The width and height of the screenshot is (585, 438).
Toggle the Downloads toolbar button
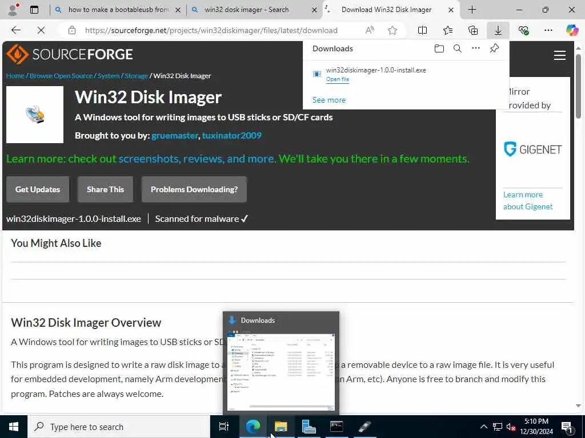pyautogui.click(x=498, y=30)
